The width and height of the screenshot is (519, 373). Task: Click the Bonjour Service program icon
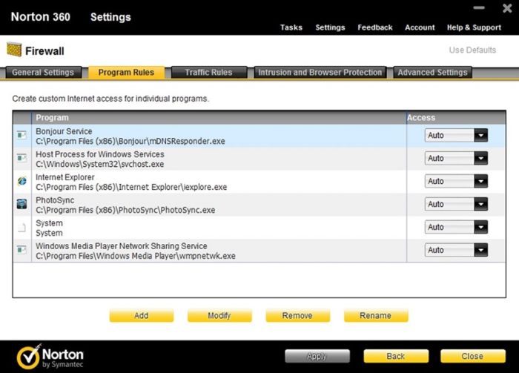[x=22, y=135]
